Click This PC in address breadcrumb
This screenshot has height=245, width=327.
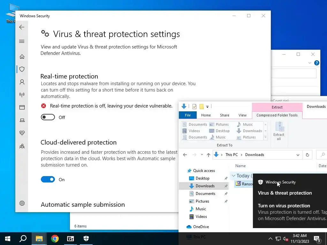coord(232,155)
